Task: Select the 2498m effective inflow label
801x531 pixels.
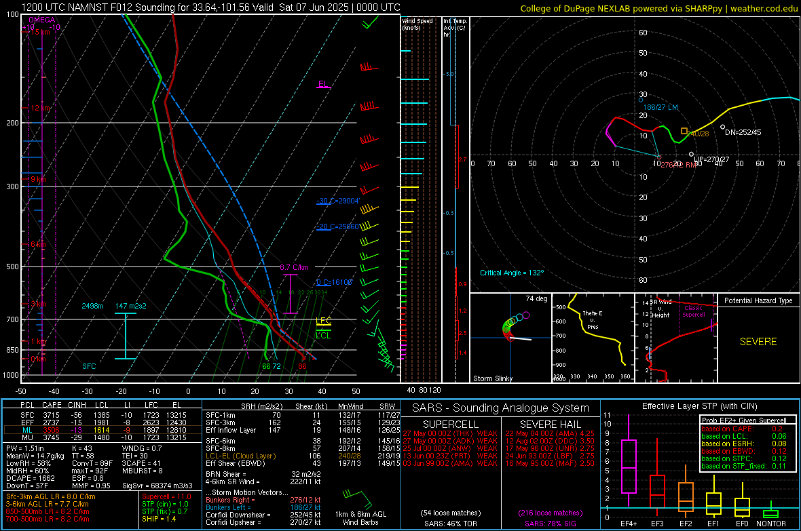Action: (92, 307)
